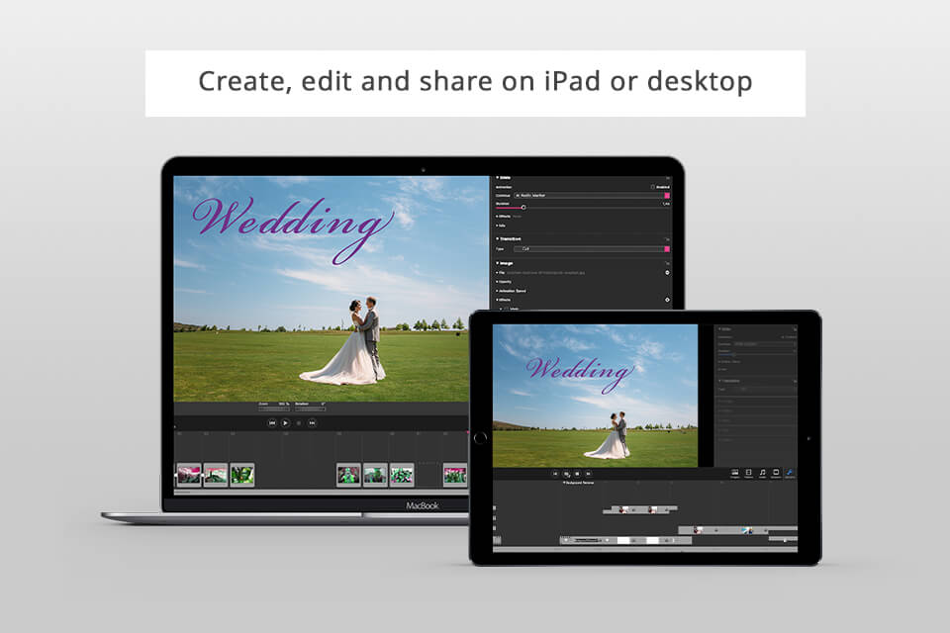
Task: Click the gear icon beside Effects row
Action: (667, 300)
